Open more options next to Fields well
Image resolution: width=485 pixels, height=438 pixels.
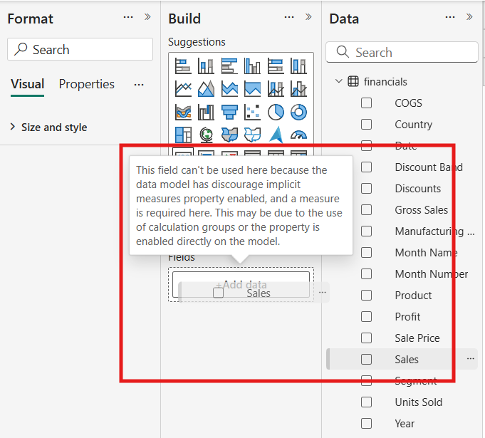(x=323, y=292)
